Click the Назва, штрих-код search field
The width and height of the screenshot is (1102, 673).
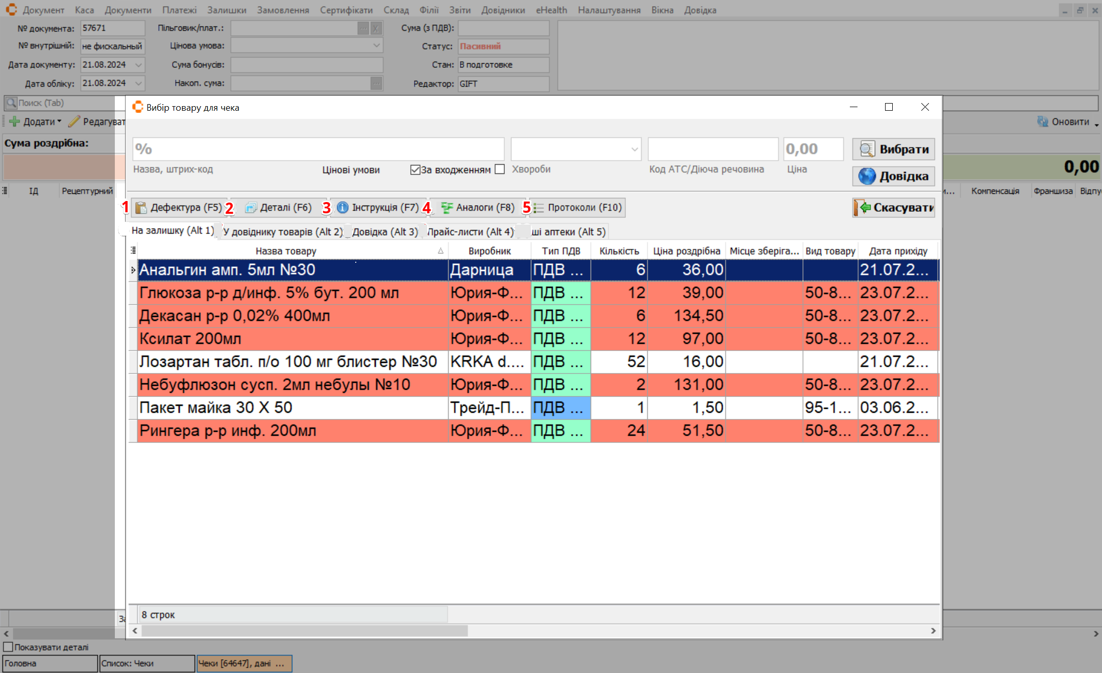pyautogui.click(x=318, y=149)
